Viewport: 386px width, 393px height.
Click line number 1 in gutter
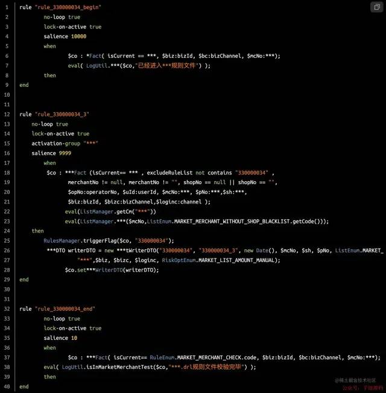pos(7,7)
